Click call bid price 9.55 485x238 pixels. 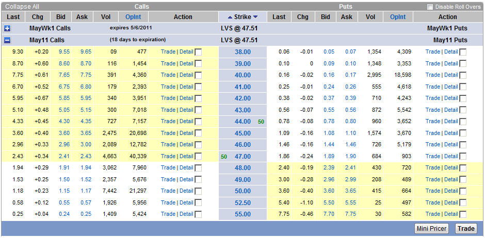(64, 52)
